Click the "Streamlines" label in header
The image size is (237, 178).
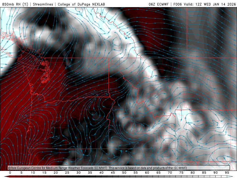43,4
